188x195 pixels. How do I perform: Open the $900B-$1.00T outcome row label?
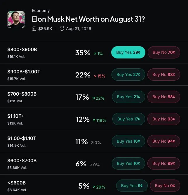click(24, 72)
